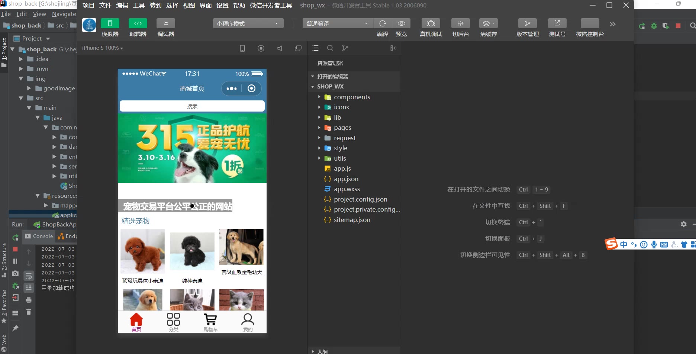Open search icon in explorer sidebar
The width and height of the screenshot is (696, 354).
click(x=330, y=48)
